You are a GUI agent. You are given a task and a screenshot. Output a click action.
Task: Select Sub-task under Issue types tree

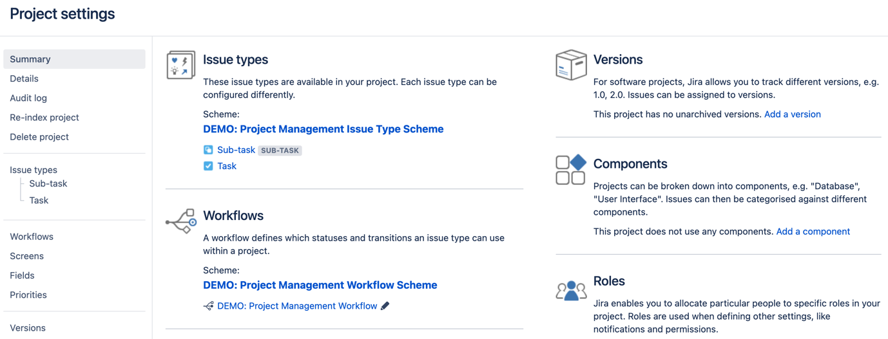(48, 183)
